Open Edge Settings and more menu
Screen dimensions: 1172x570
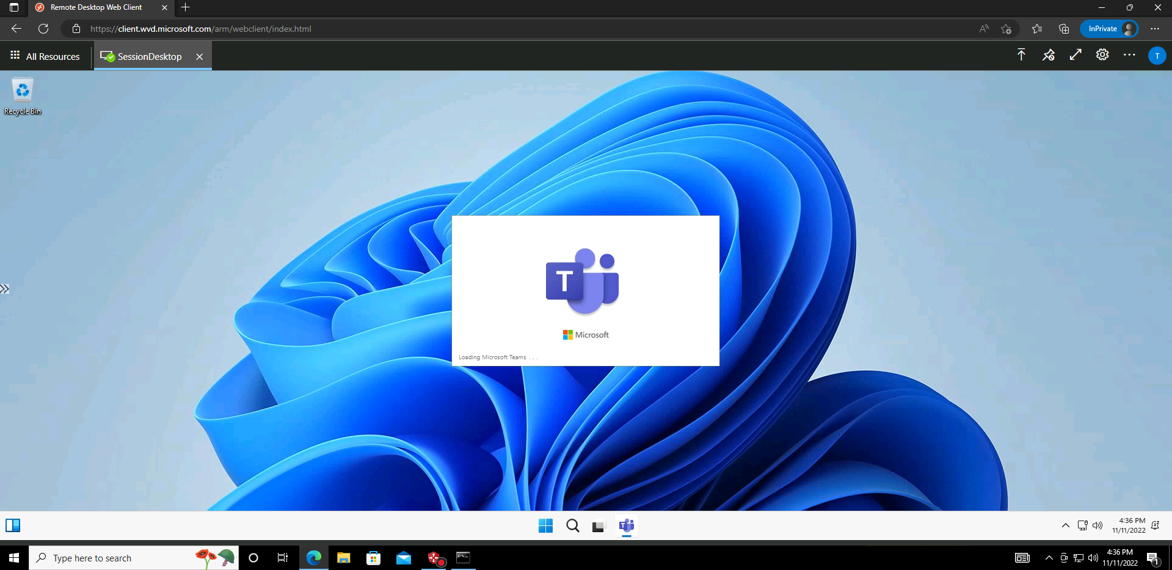(1155, 29)
